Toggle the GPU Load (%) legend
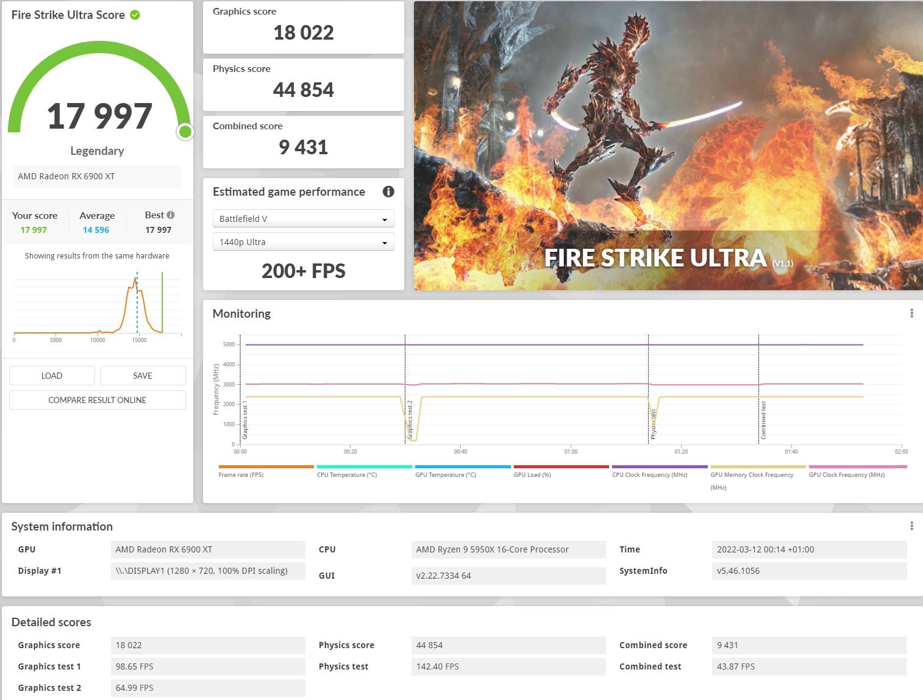Viewport: 923px width, 700px height. [561, 471]
